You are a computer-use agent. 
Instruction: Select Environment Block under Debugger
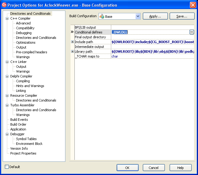pos(29,144)
